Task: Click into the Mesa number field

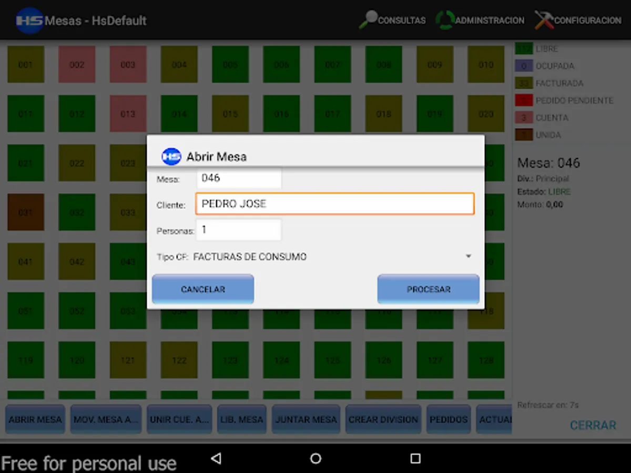Action: click(239, 178)
